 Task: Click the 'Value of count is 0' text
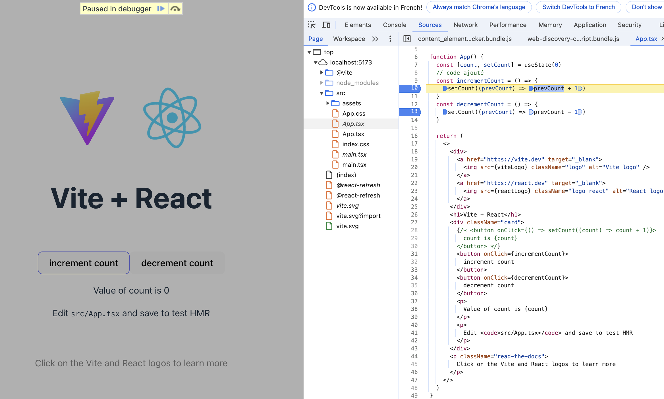pyautogui.click(x=131, y=290)
